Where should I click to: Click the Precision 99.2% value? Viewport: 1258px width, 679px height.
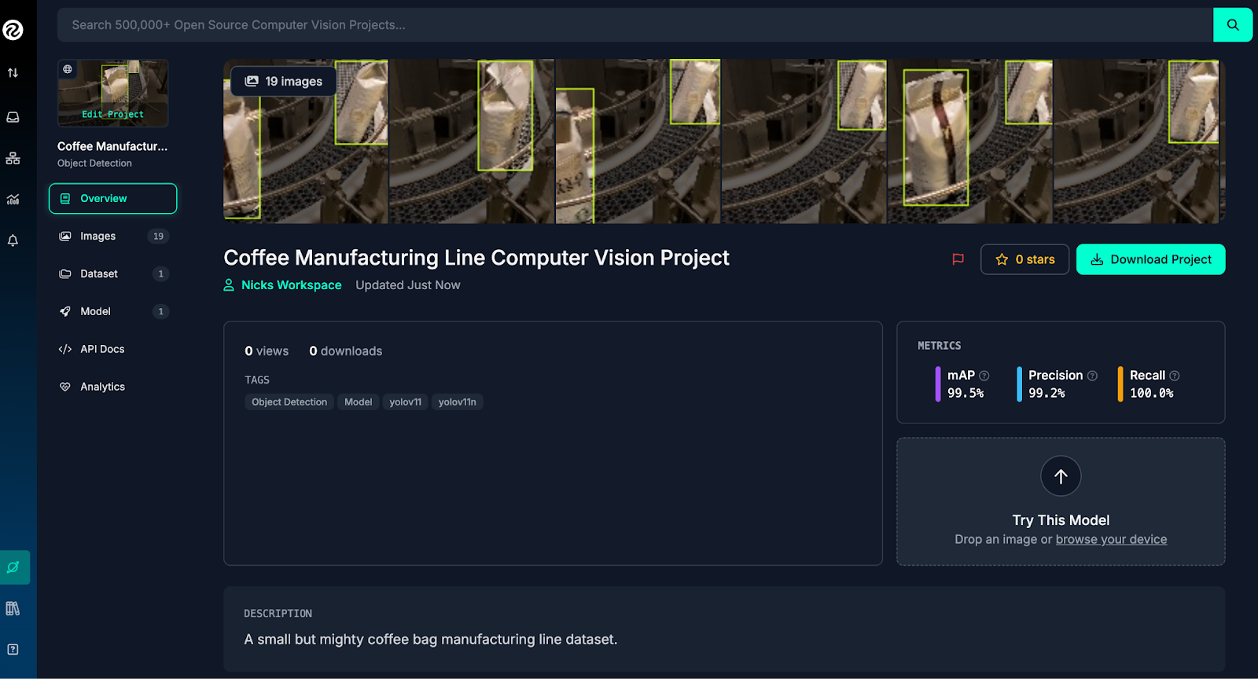click(1046, 393)
